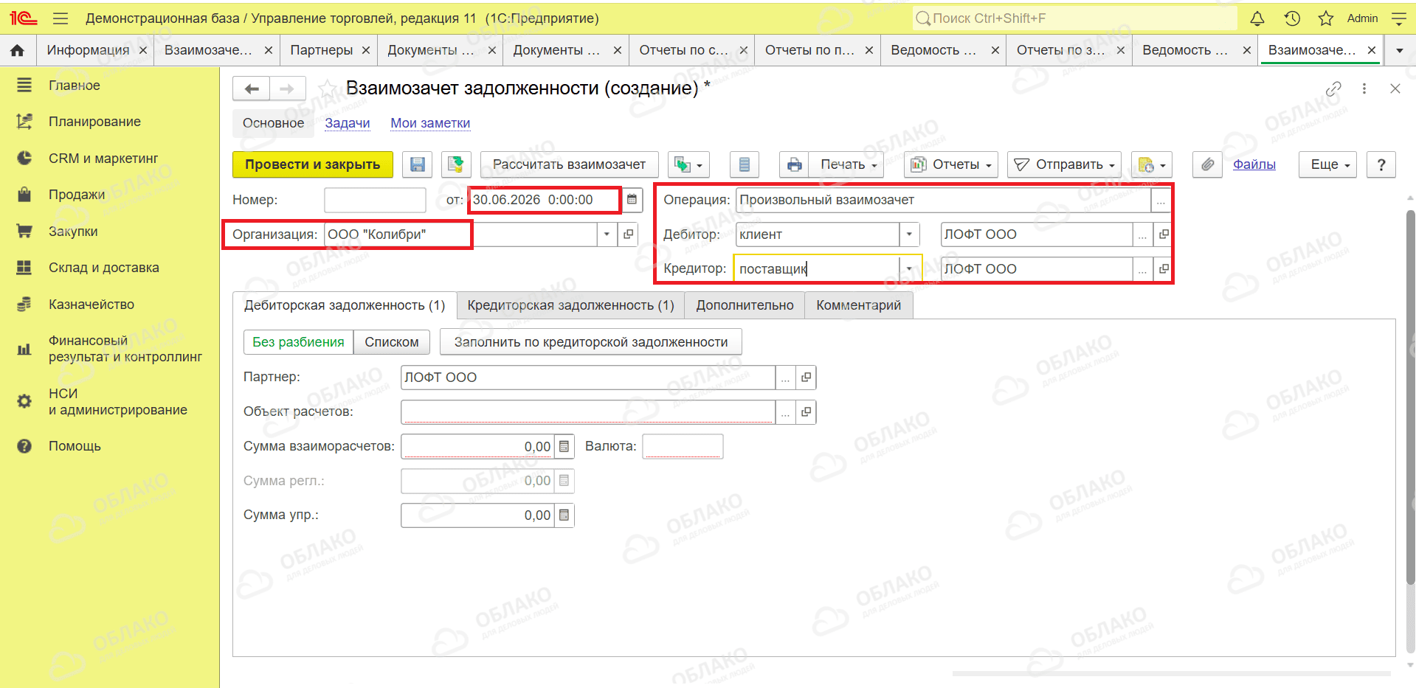
Task: Go to the home page tab
Action: [18, 50]
